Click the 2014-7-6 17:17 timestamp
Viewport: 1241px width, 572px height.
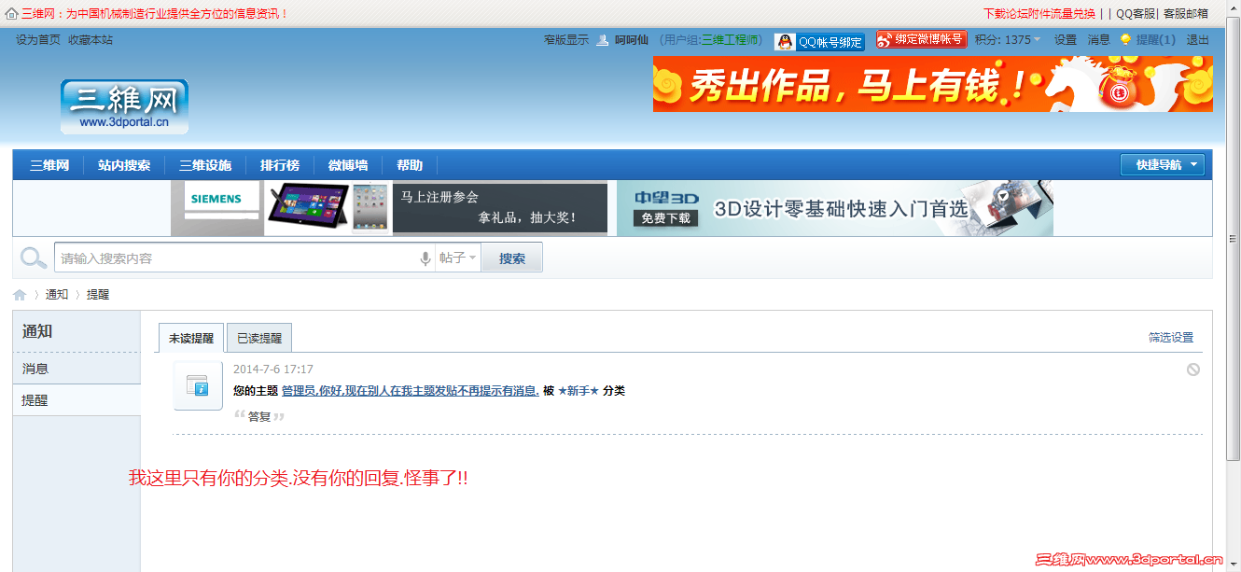pyautogui.click(x=273, y=370)
